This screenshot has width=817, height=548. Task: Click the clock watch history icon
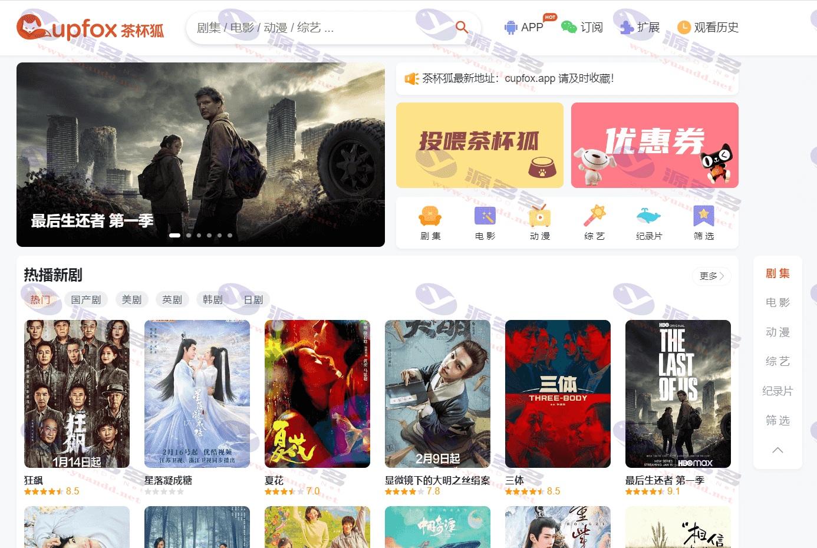tap(684, 27)
